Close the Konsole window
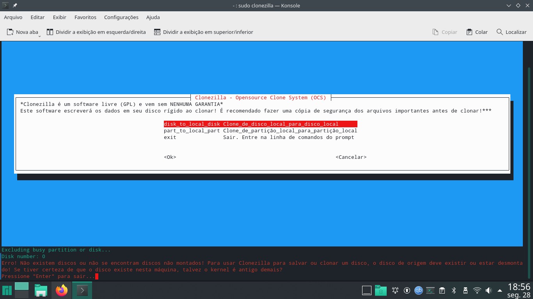The height and width of the screenshot is (299, 533). coord(527,5)
